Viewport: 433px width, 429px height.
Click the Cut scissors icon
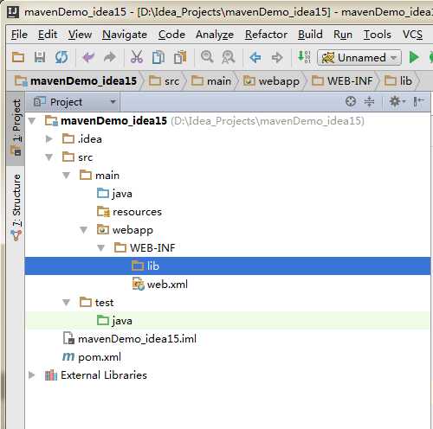(137, 57)
